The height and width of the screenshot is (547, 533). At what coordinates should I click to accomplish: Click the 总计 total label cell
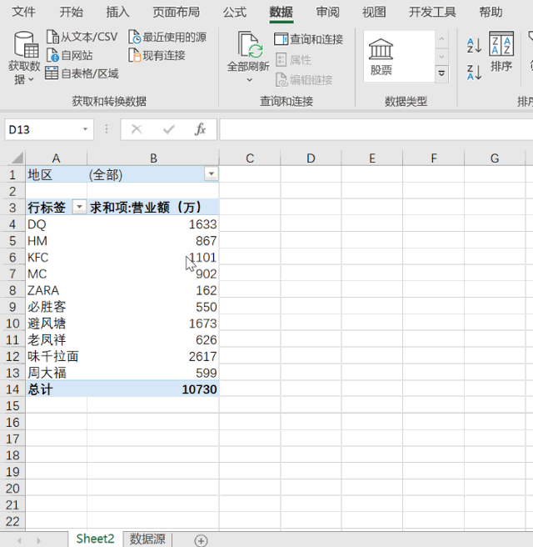56,389
